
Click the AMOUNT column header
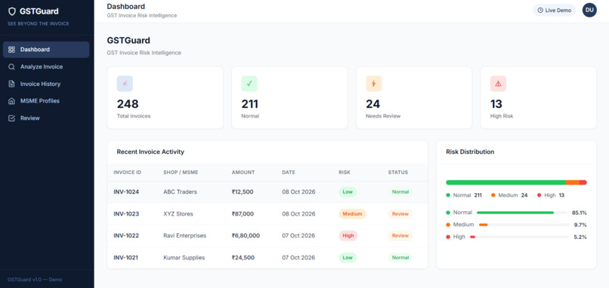[243, 173]
